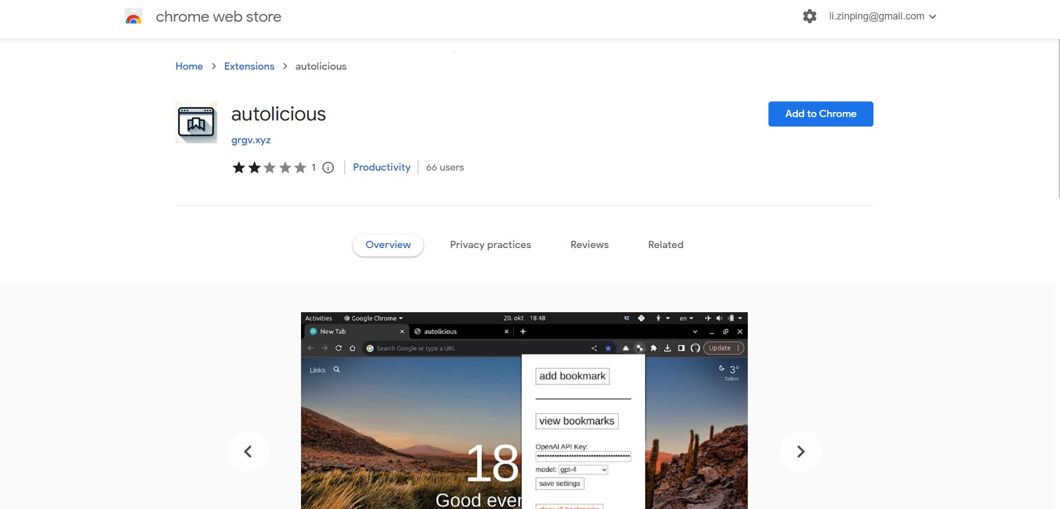Image resolution: width=1060 pixels, height=509 pixels.
Task: Click the autolicious extension icon
Action: [196, 122]
